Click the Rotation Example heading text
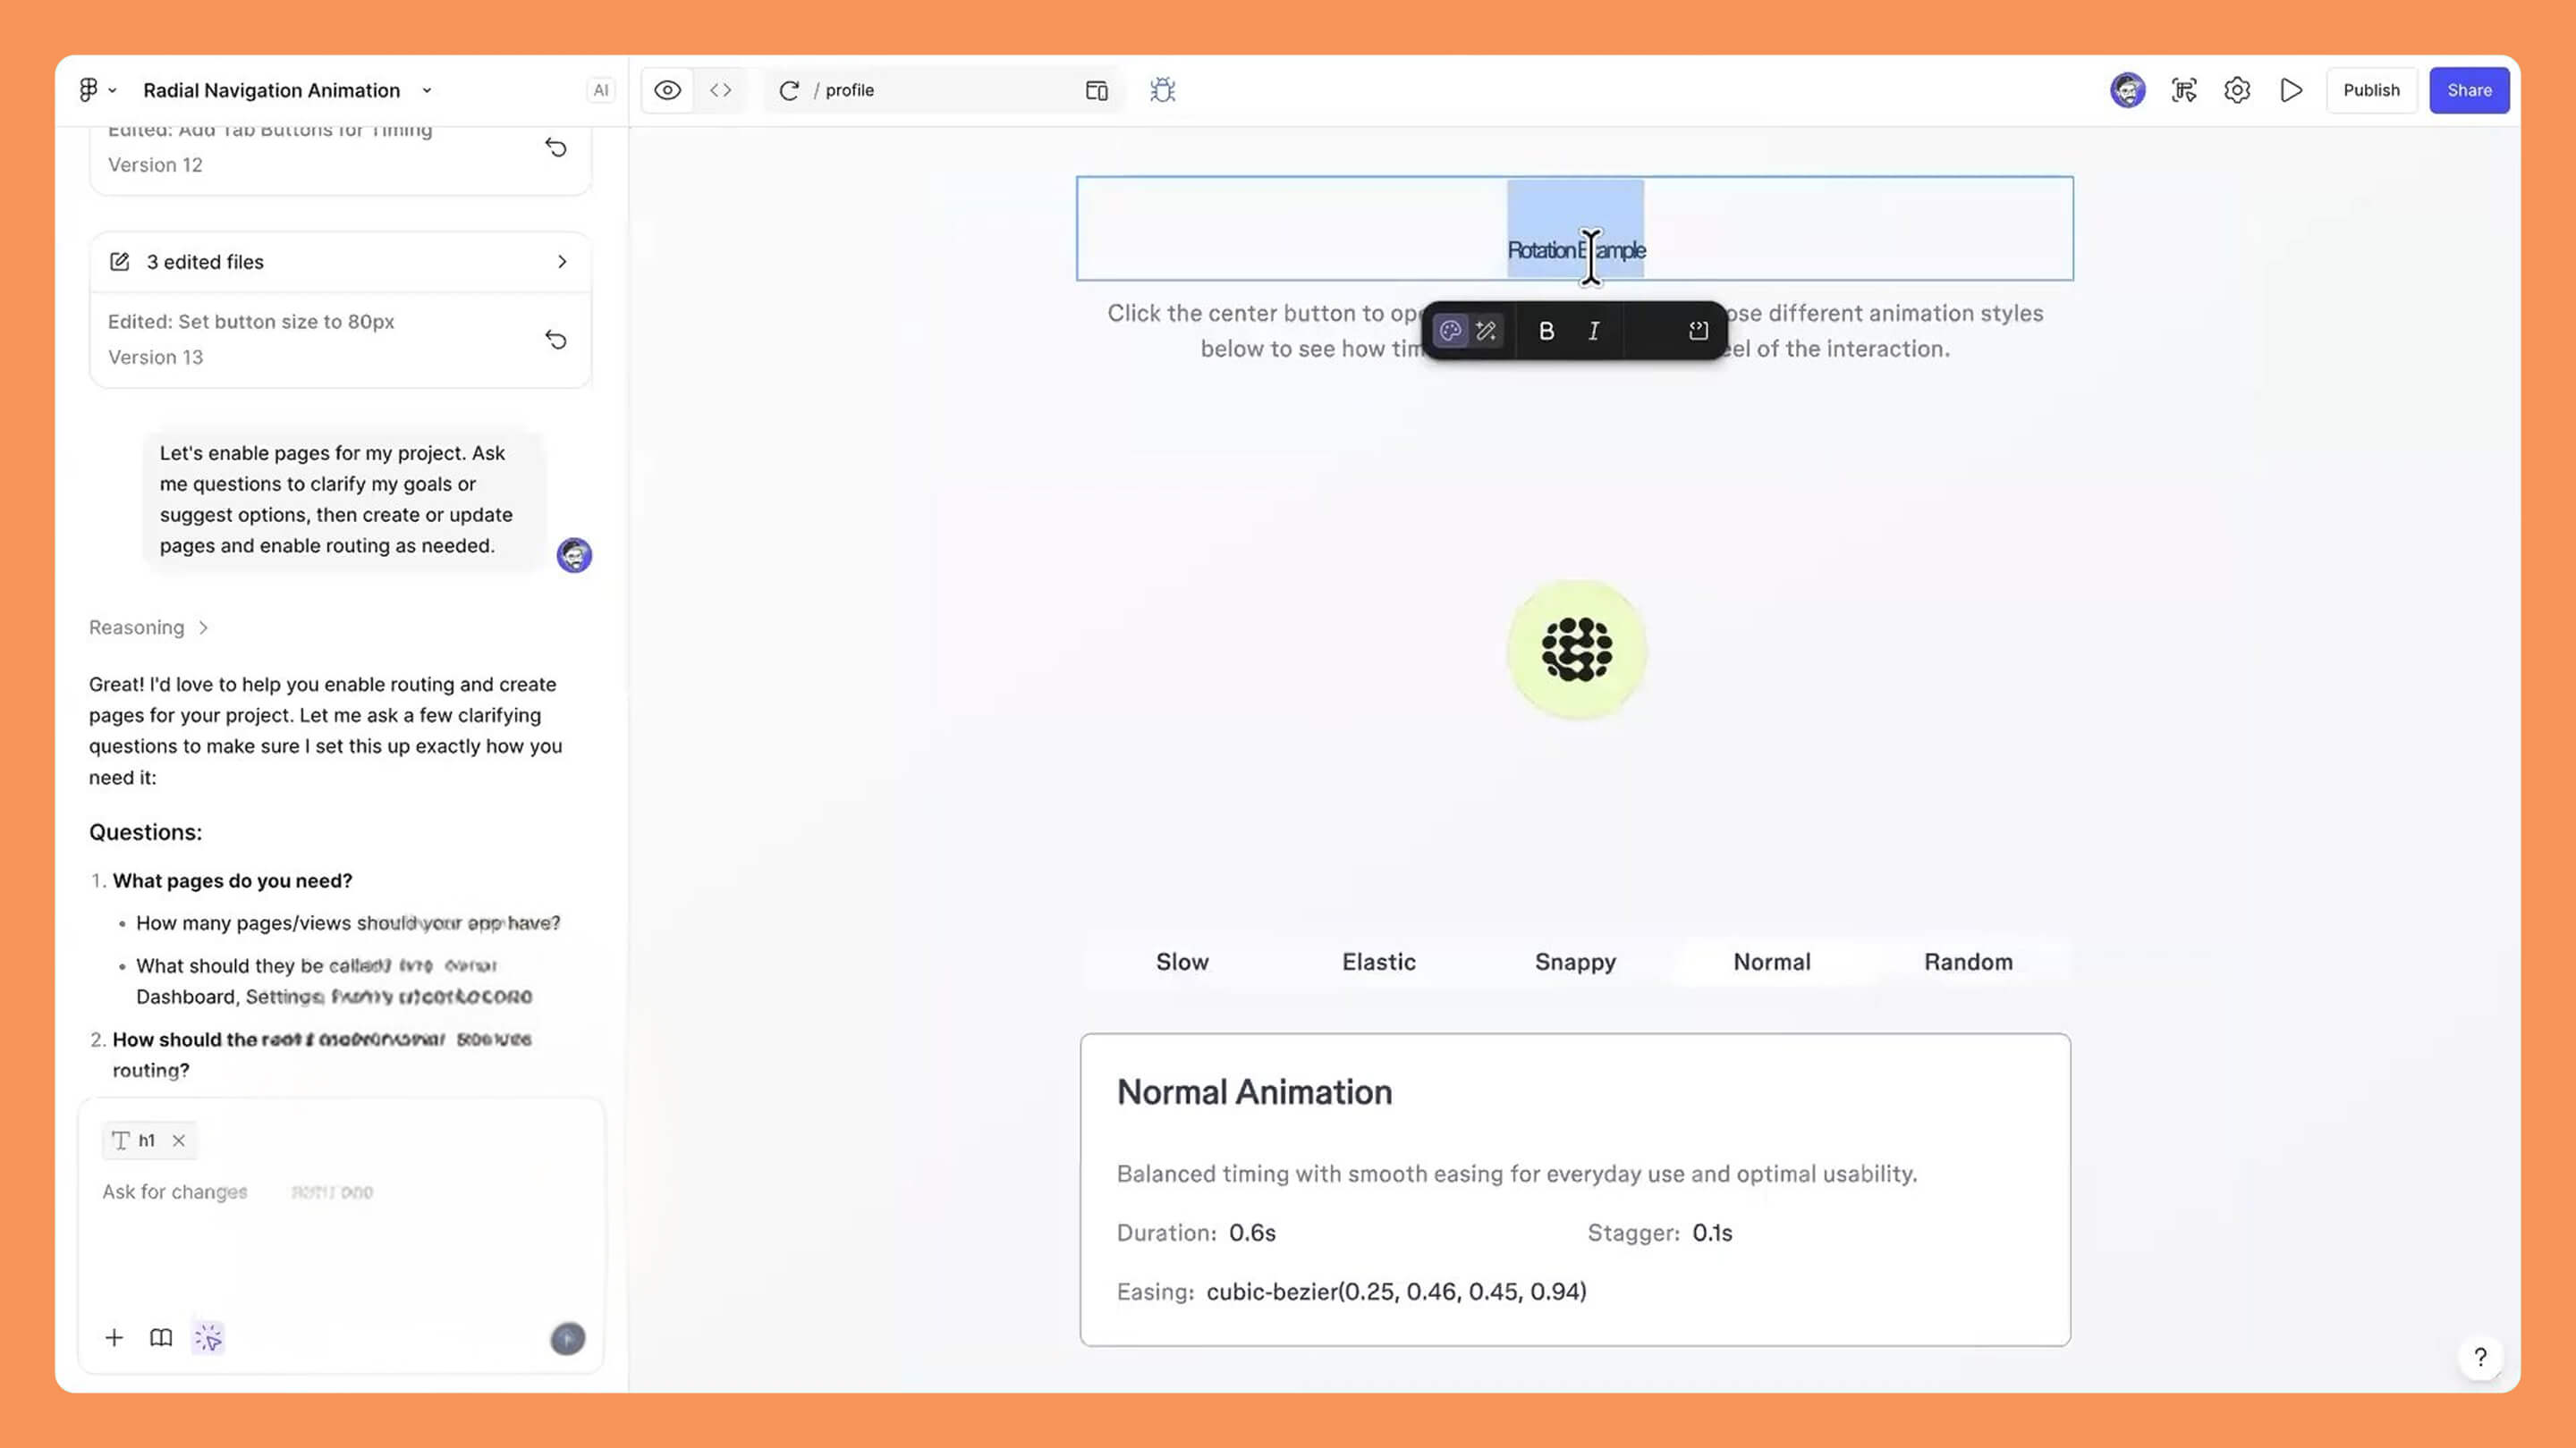Screen dimensions: 2576x1448 tap(1576, 250)
